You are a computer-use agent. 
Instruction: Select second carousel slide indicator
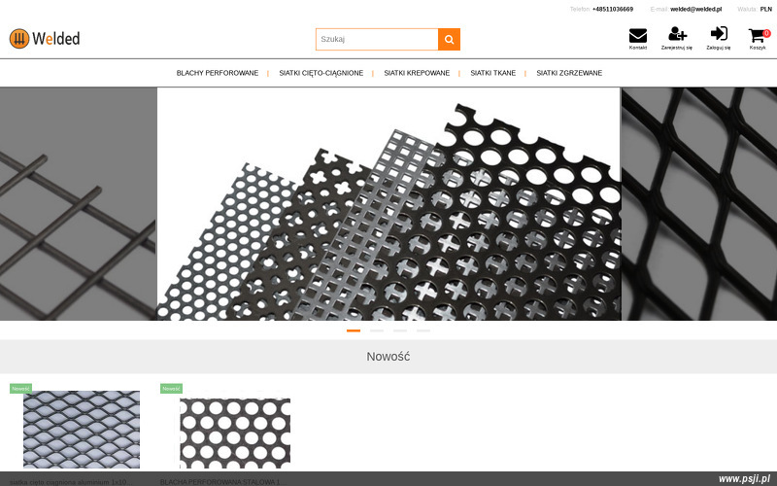click(x=377, y=330)
